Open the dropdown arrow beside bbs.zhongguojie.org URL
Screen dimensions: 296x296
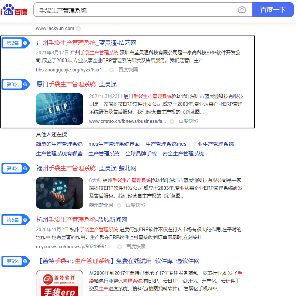[112, 70]
